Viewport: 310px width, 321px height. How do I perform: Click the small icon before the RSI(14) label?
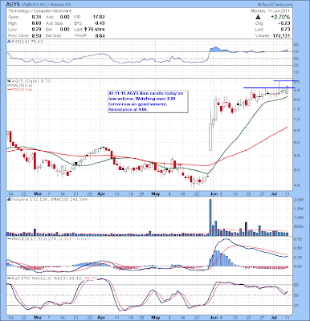pyautogui.click(x=9, y=42)
